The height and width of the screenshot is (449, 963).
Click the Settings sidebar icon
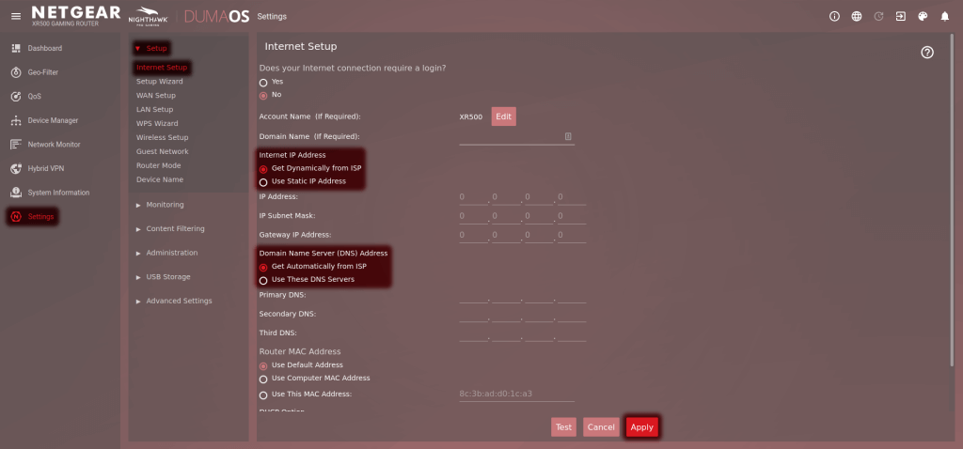click(x=17, y=217)
